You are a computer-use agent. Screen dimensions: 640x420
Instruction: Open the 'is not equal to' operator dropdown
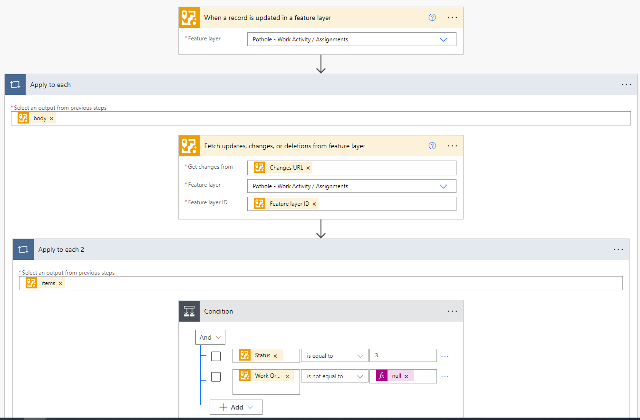click(x=335, y=376)
